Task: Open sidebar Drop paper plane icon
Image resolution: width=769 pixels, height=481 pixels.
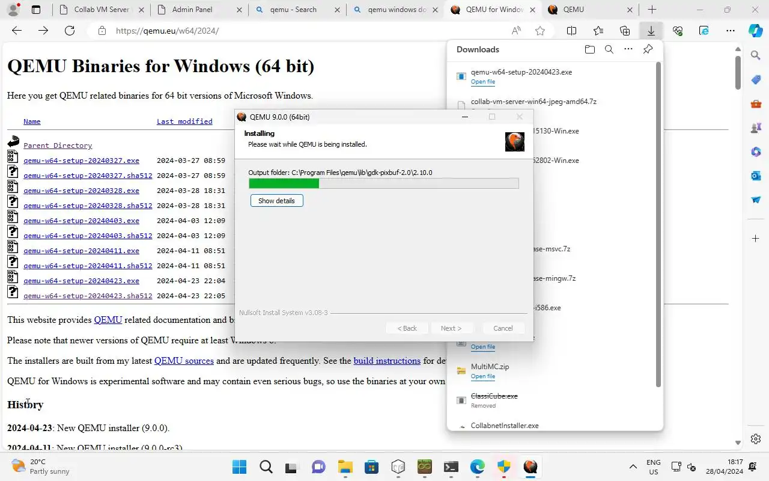Action: [756, 200]
